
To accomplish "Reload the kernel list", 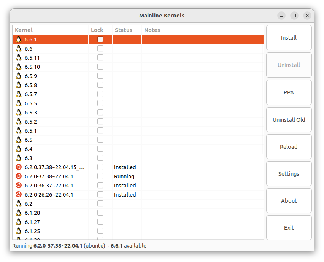I will [x=289, y=147].
